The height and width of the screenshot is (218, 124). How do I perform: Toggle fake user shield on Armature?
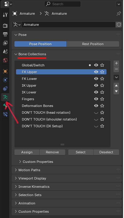pos(118,25)
